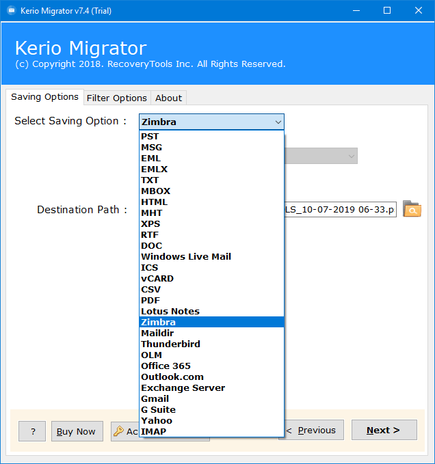Go back with Previous button
Viewport: 435px width, 464px height.
pyautogui.click(x=314, y=430)
